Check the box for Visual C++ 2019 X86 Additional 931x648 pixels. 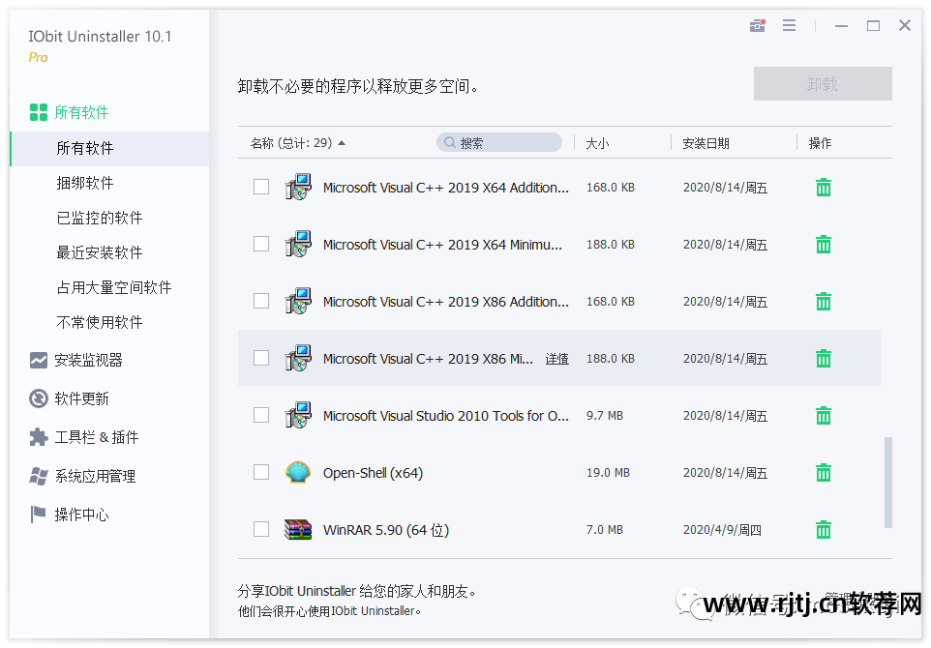261,301
